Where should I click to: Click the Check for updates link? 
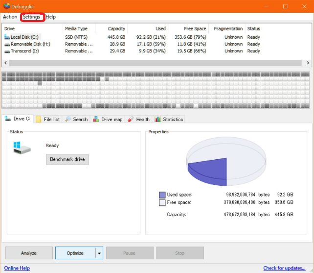pos(284,268)
